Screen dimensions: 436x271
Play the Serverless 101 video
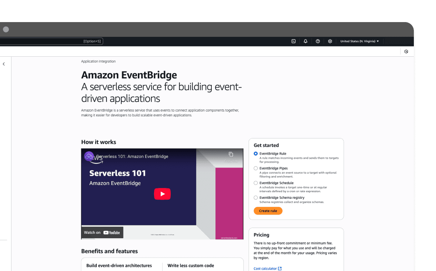tap(162, 194)
